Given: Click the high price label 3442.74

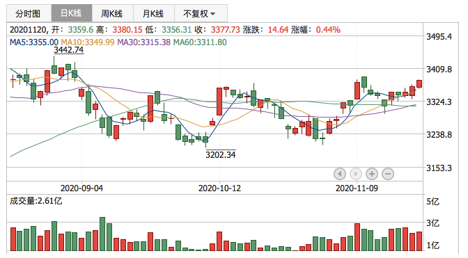Looking at the screenshot, I should coord(69,50).
